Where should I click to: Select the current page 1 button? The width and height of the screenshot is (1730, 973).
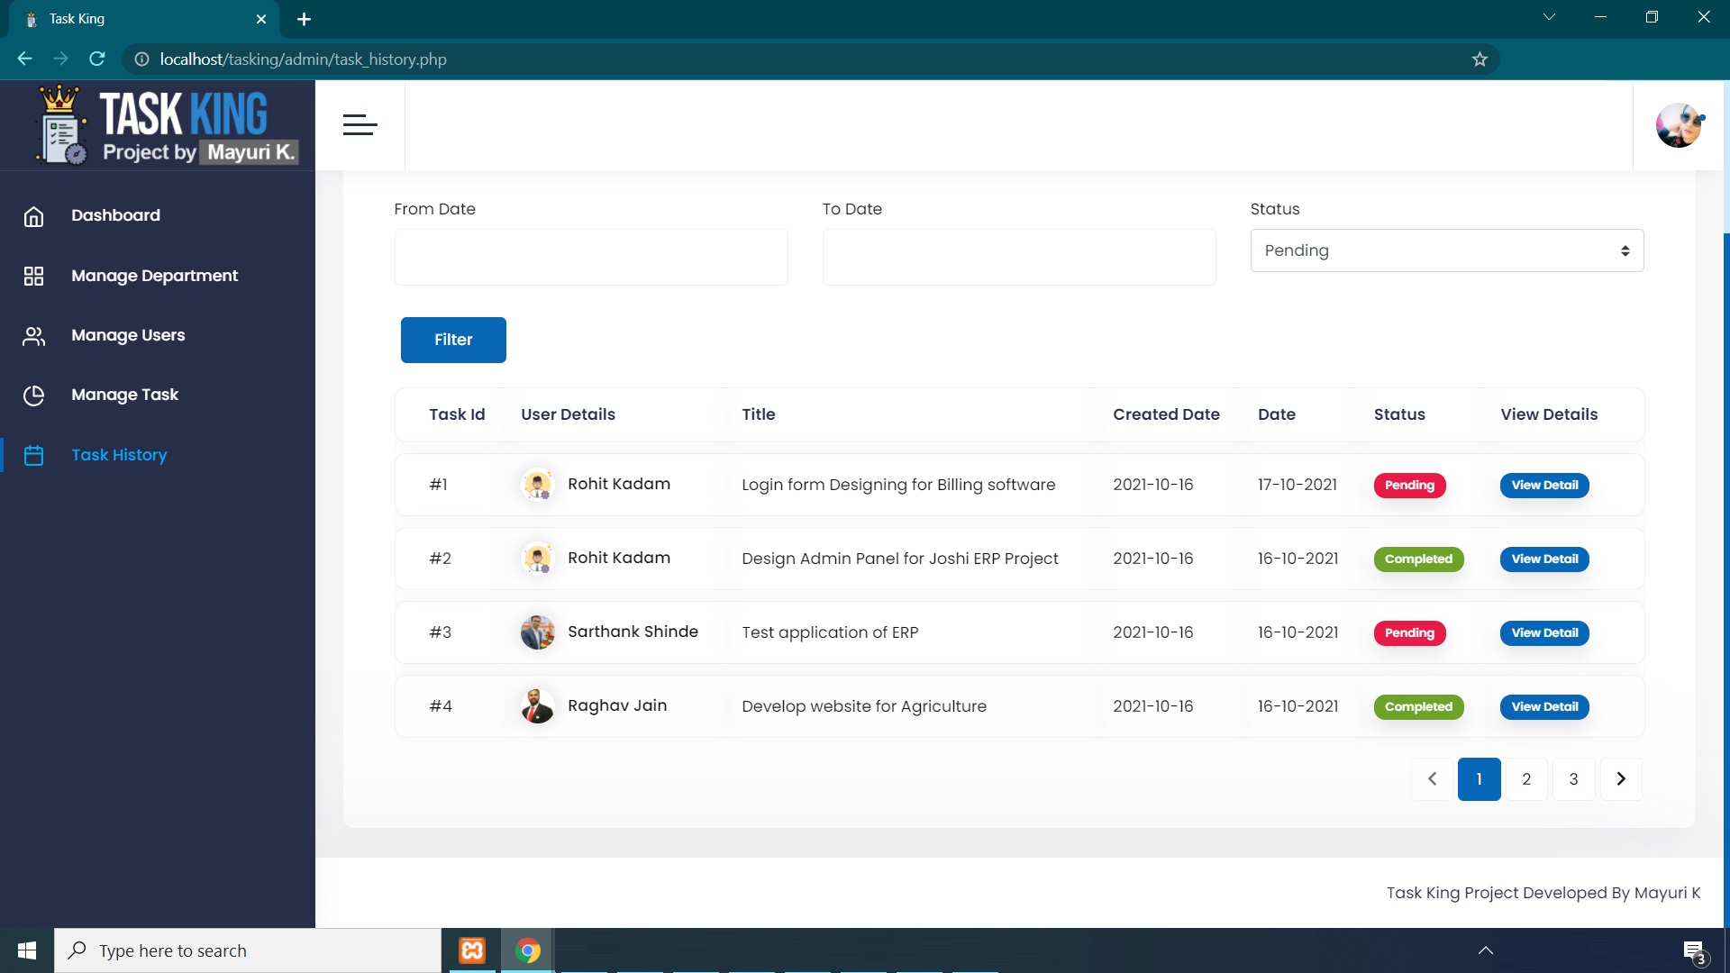pos(1479,779)
